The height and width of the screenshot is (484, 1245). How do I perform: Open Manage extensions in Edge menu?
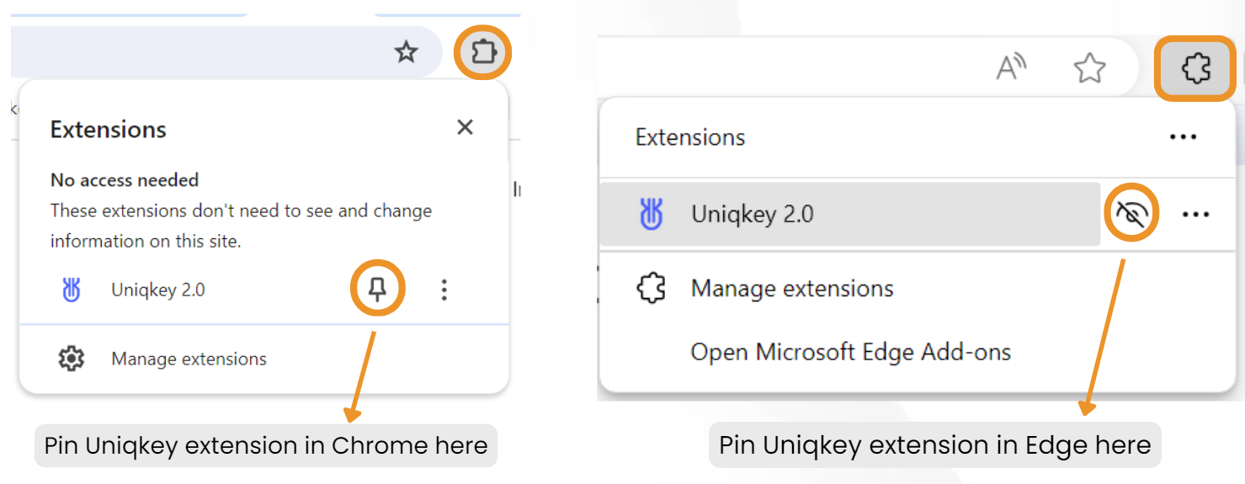[792, 290]
